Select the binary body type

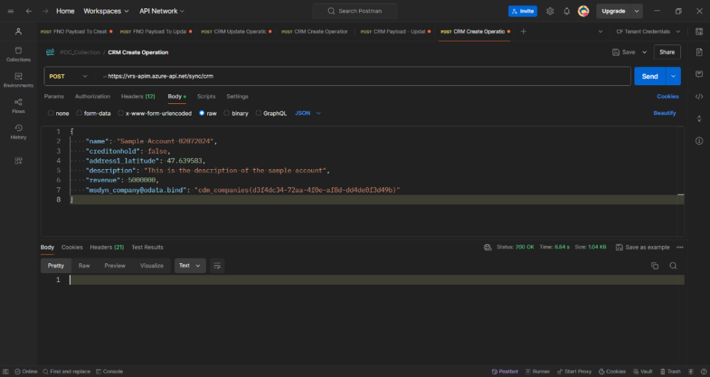[x=227, y=113]
